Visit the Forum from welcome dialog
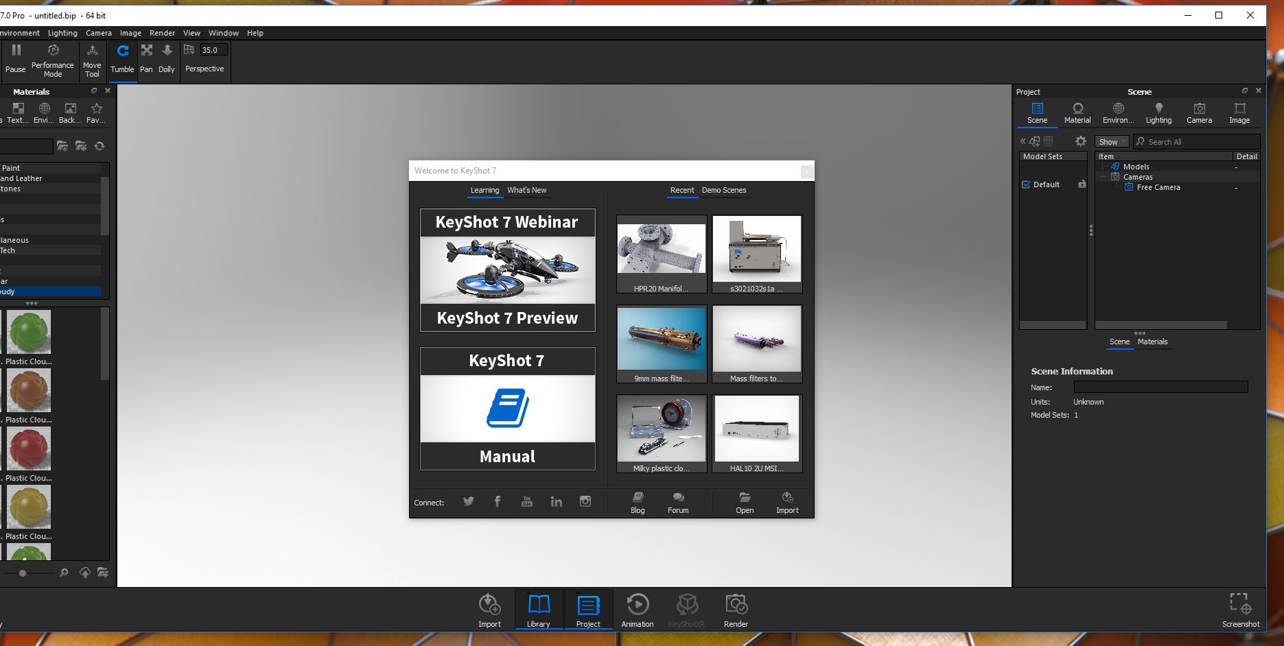 [x=678, y=503]
